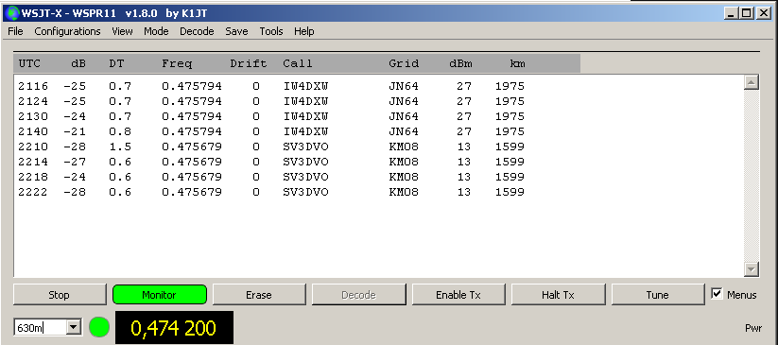Image resolution: width=778 pixels, height=345 pixels.
Task: Click the DT value 1.5
Action: click(x=121, y=147)
